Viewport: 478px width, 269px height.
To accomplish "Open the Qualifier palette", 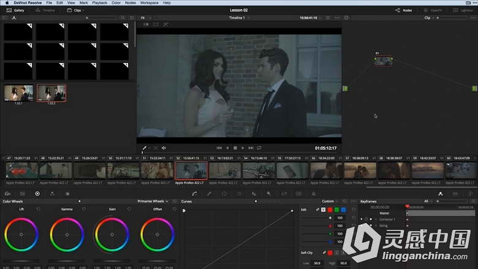I will (x=209, y=194).
